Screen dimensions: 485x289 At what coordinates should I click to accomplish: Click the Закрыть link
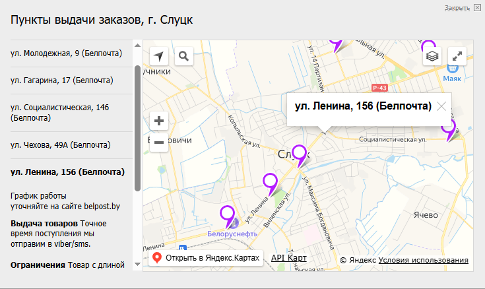(457, 8)
